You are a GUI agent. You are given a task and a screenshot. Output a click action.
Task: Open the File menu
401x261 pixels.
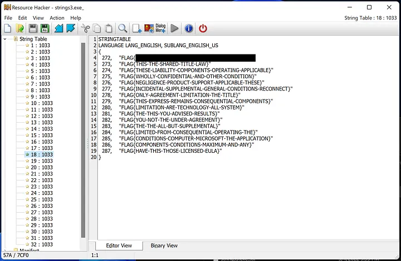(8, 18)
